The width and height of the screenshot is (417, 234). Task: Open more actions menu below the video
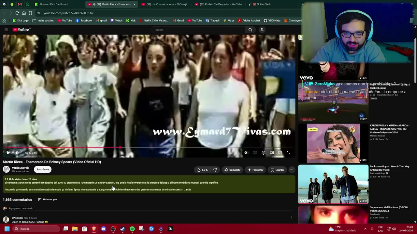(292, 170)
